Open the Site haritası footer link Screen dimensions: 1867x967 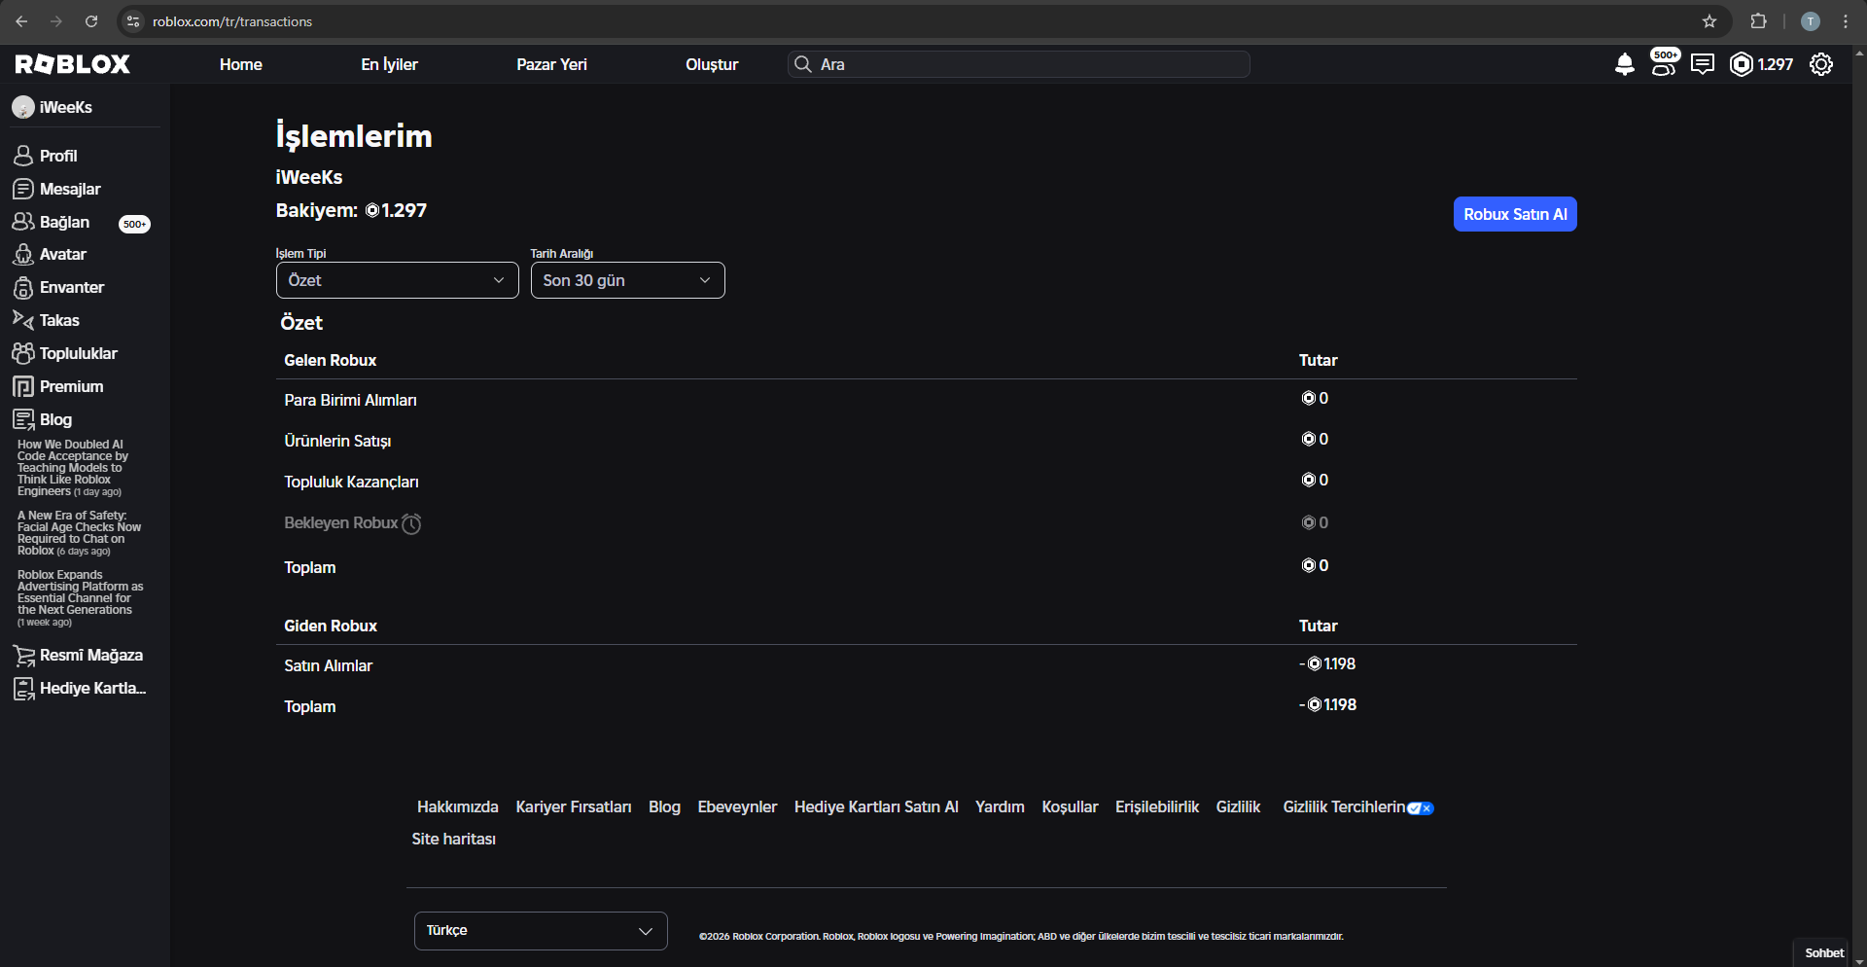click(453, 840)
